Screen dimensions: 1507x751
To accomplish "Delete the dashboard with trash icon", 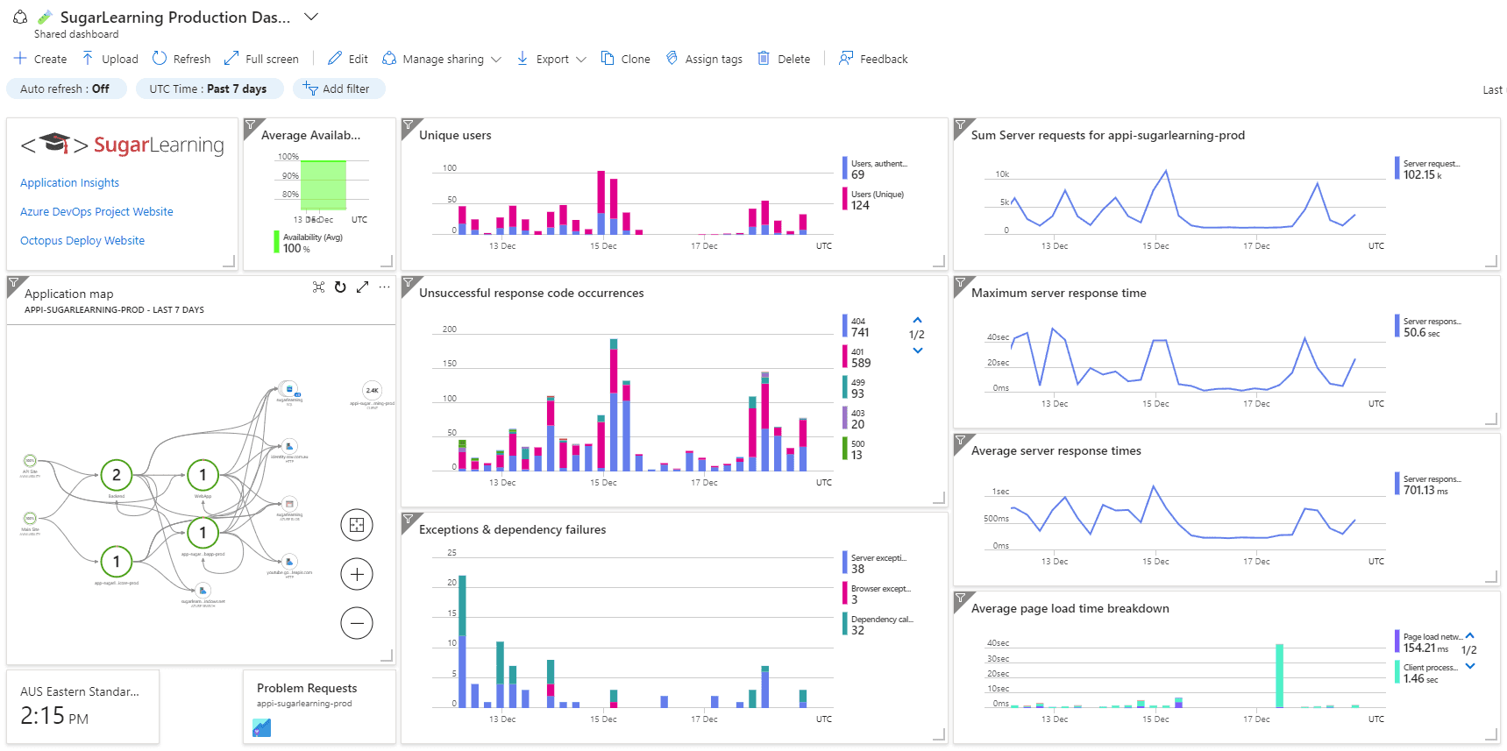I will tap(764, 59).
